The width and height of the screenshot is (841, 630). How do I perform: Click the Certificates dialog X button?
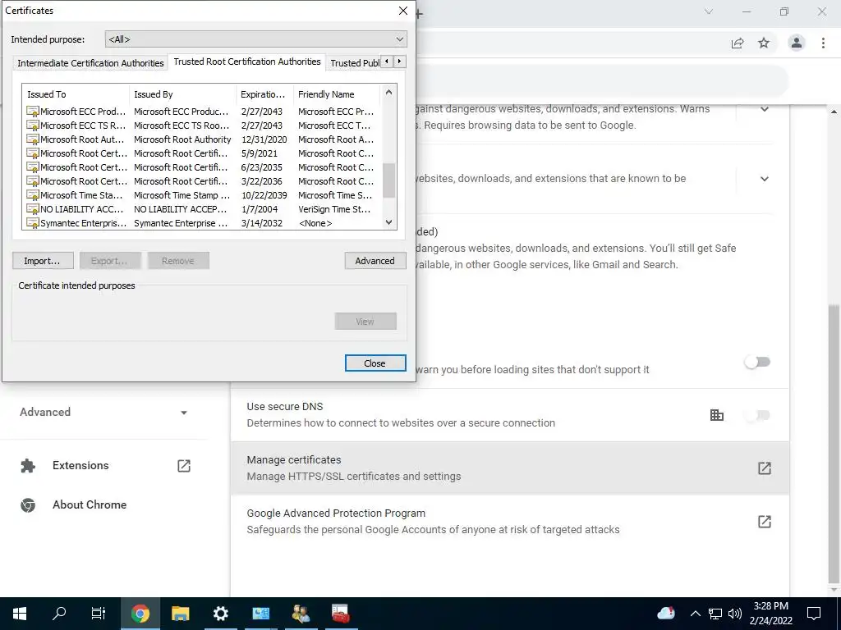[402, 11]
